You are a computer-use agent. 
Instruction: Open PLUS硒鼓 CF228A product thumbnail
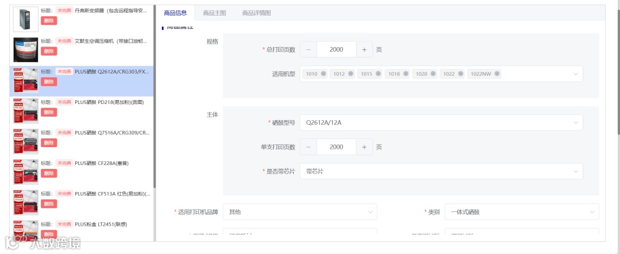pos(26,172)
